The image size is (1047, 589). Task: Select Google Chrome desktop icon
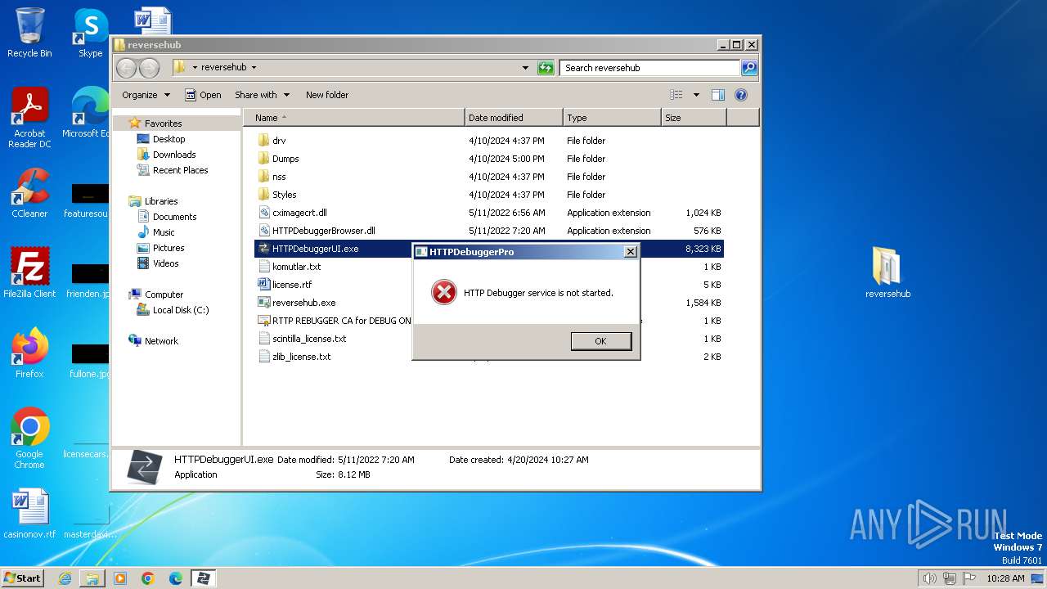(29, 438)
